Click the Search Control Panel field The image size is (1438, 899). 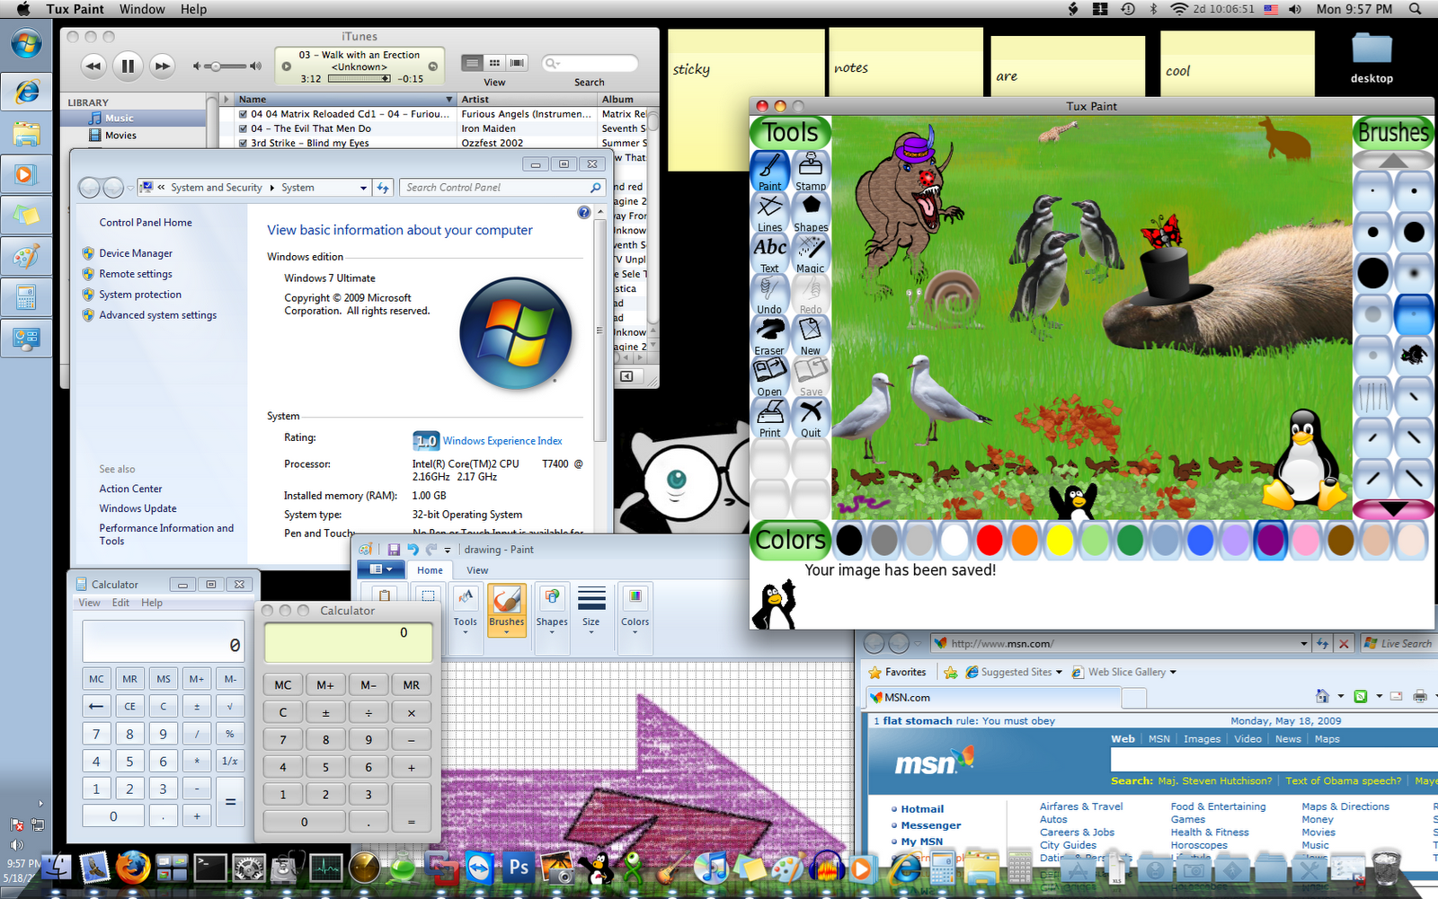point(502,188)
